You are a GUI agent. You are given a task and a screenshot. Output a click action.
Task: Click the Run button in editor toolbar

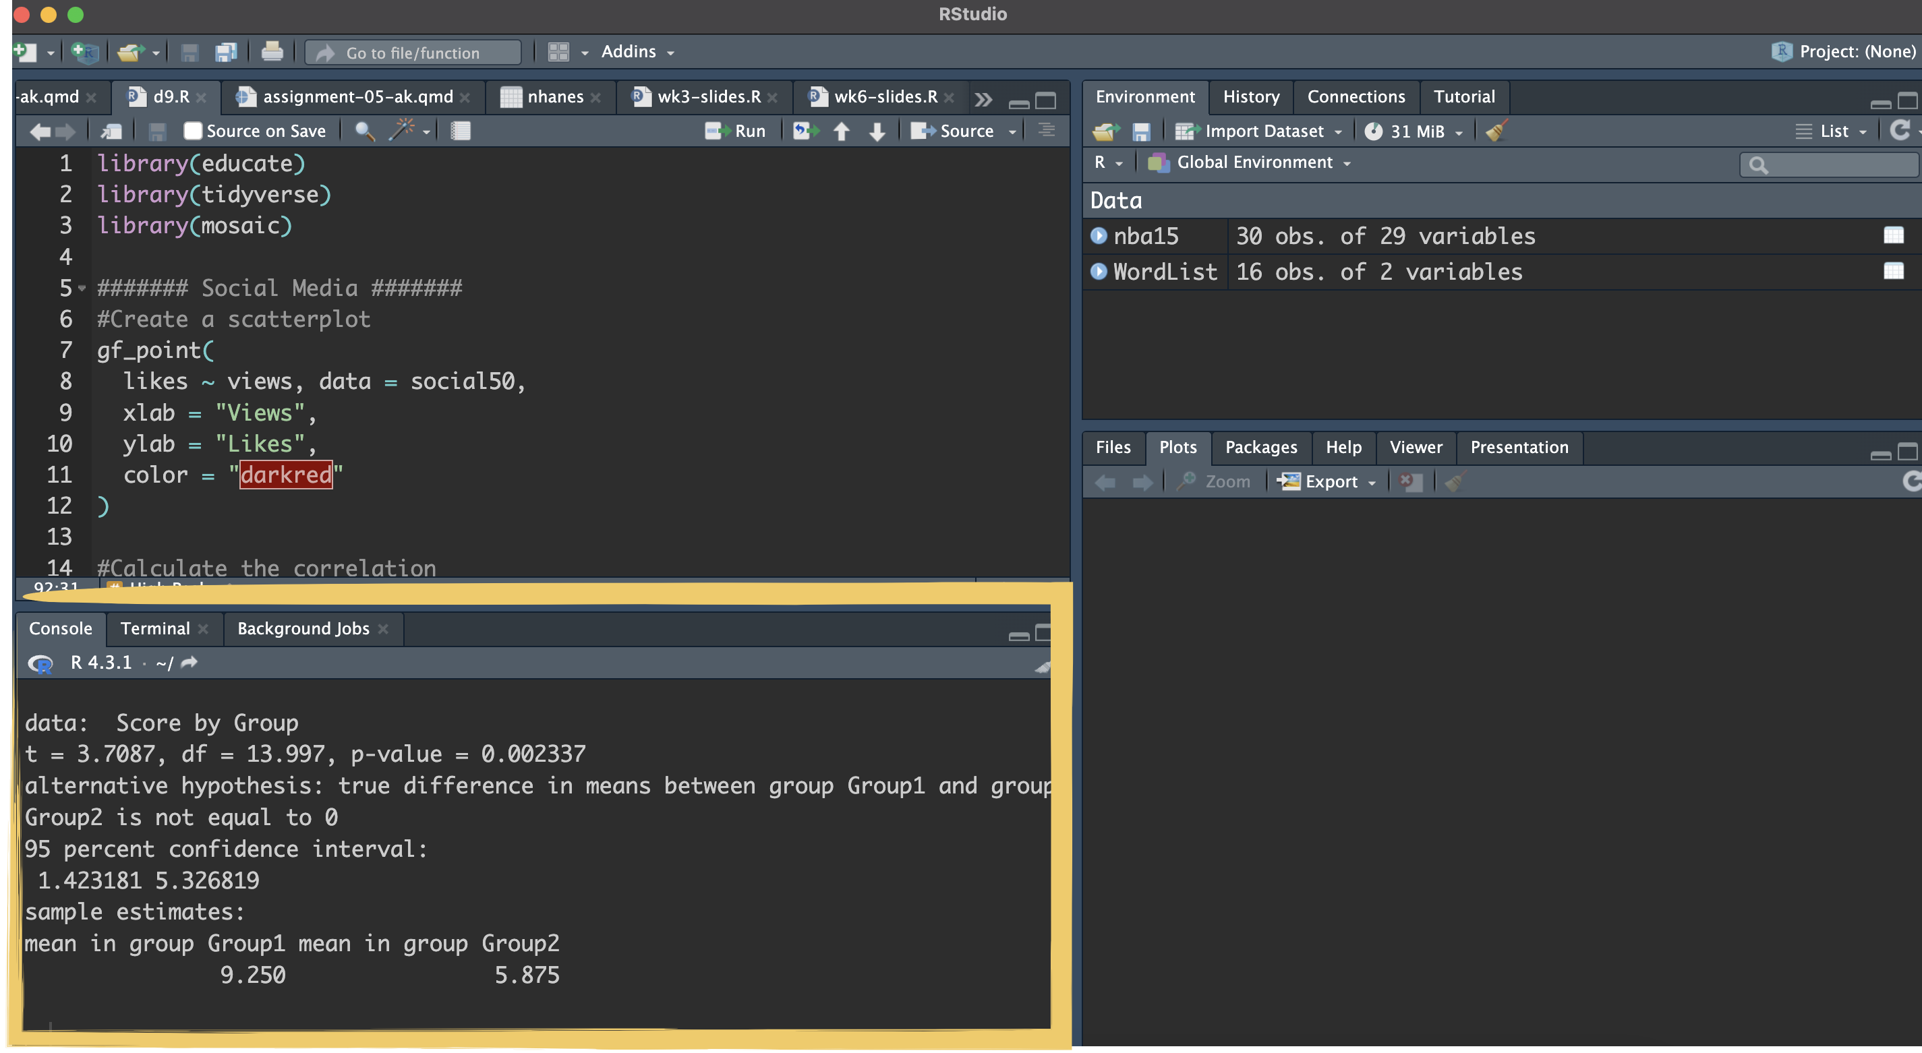736,131
